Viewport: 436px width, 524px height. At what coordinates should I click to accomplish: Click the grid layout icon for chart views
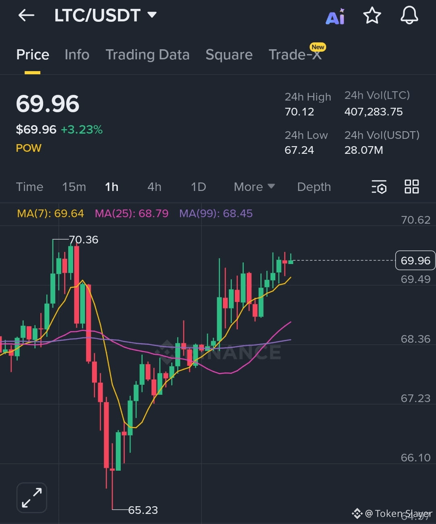tap(412, 187)
